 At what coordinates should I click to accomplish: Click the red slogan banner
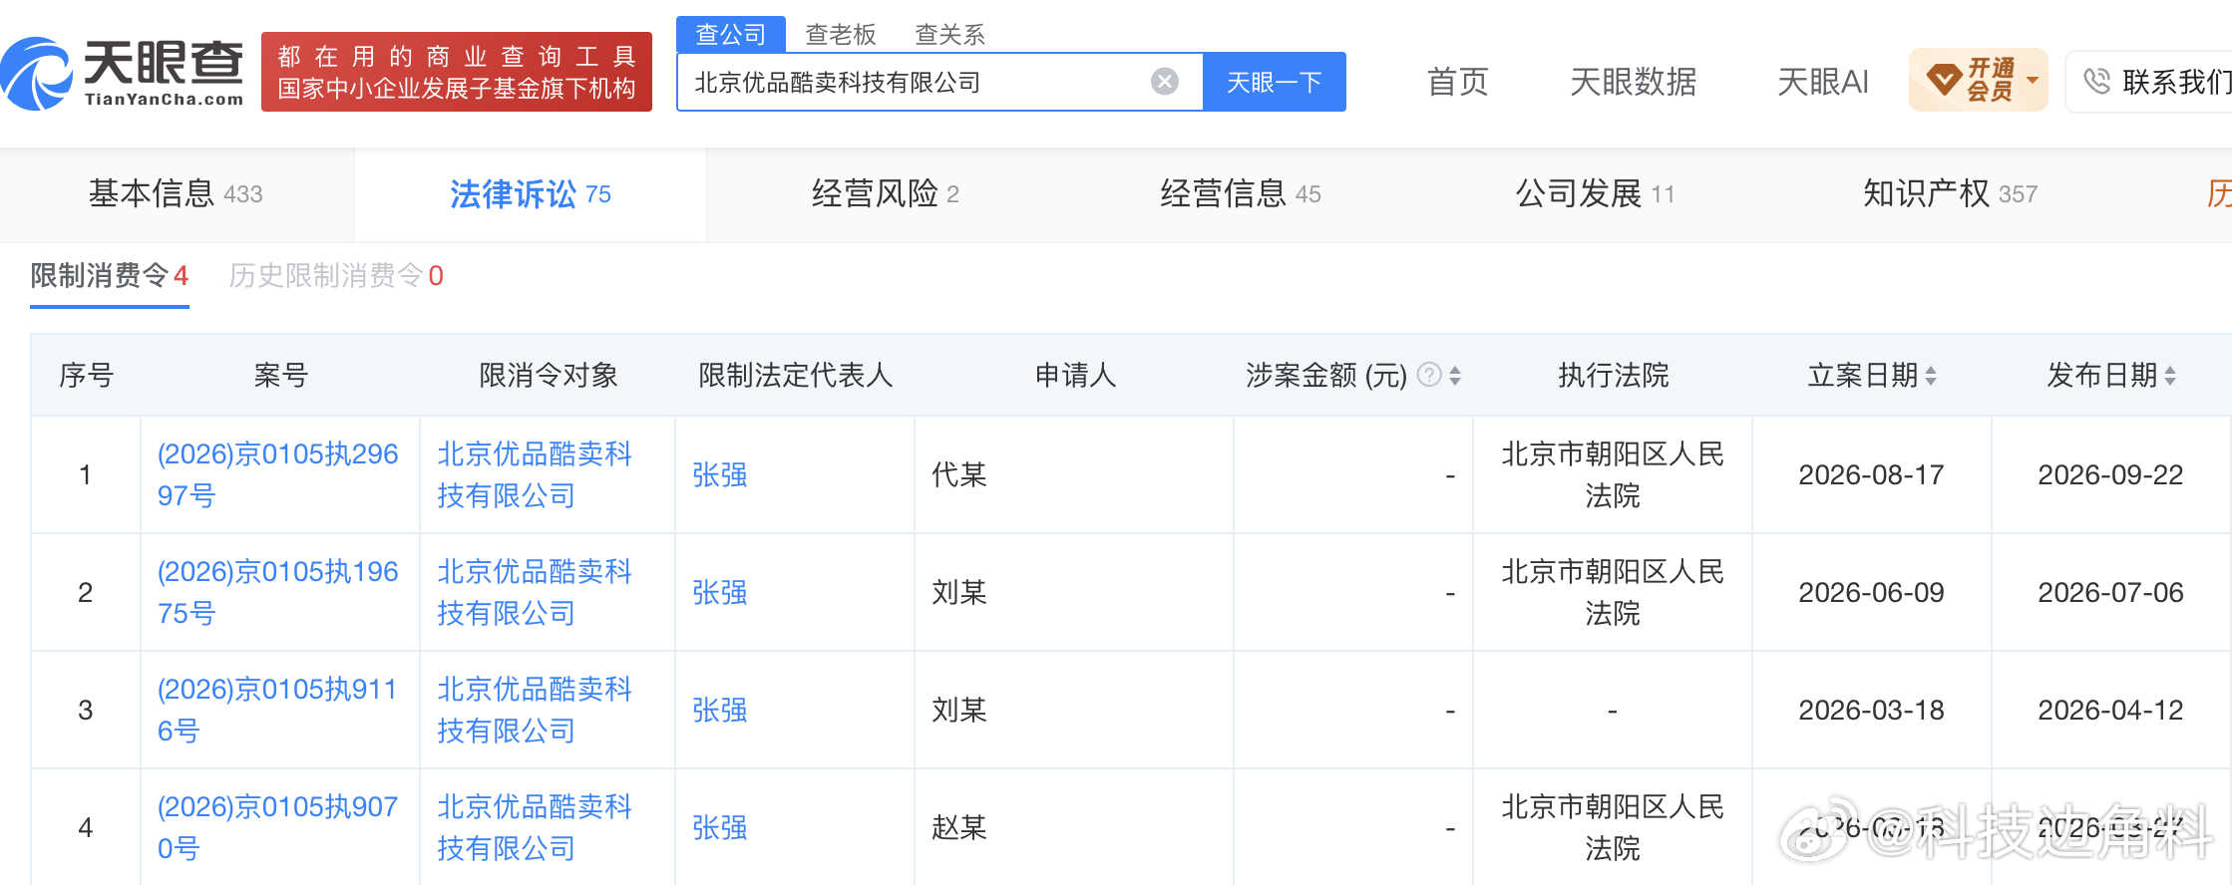[457, 72]
